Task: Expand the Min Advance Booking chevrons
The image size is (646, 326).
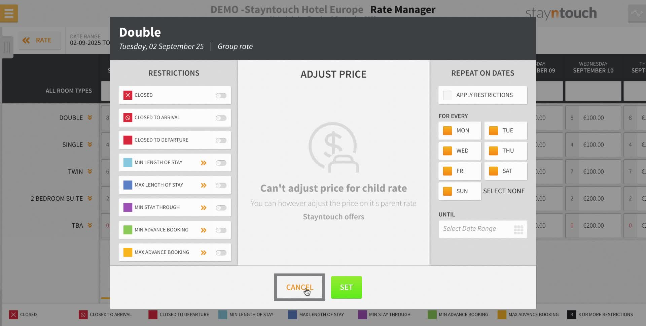Action: point(204,230)
